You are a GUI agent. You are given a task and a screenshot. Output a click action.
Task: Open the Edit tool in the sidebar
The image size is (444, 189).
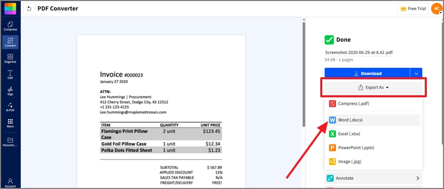point(10,75)
